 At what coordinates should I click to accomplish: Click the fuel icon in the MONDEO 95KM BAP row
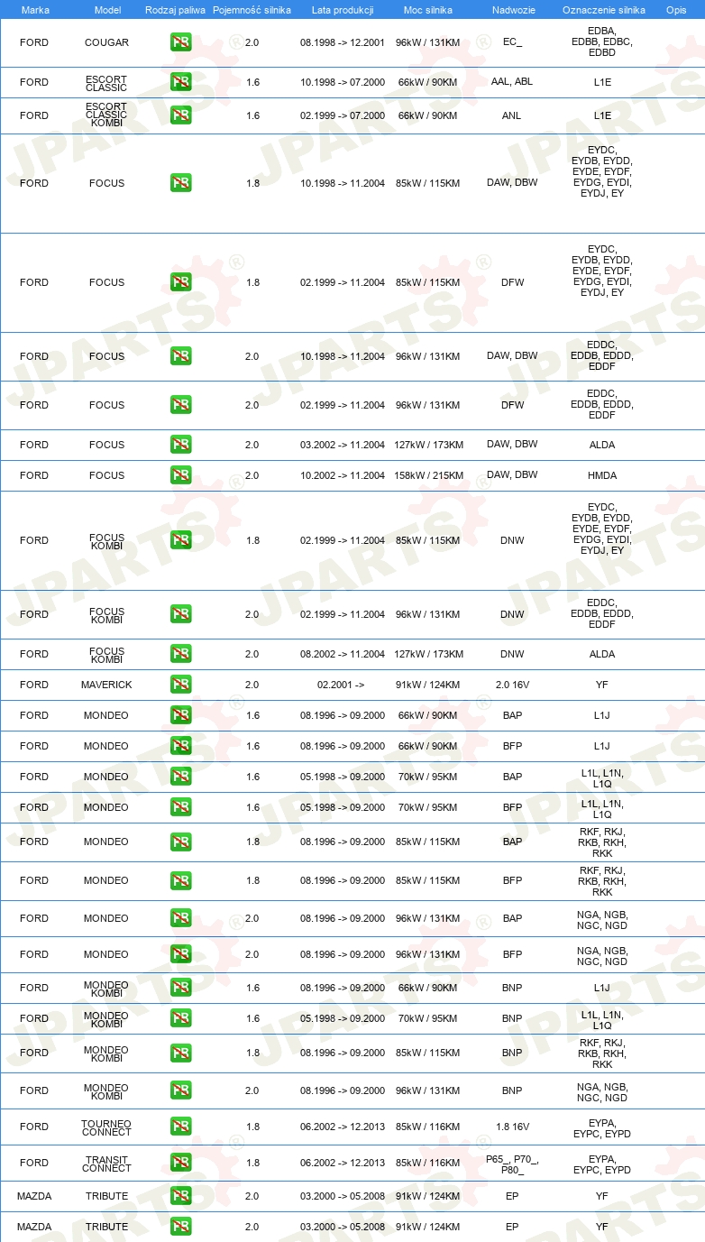(181, 777)
